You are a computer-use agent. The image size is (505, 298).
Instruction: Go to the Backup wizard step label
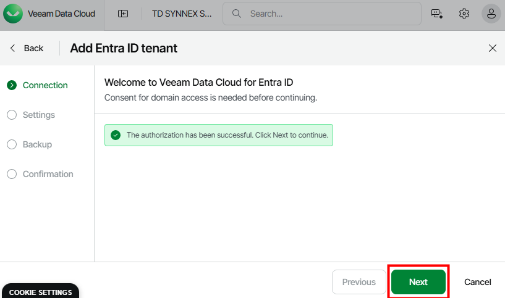pos(37,144)
